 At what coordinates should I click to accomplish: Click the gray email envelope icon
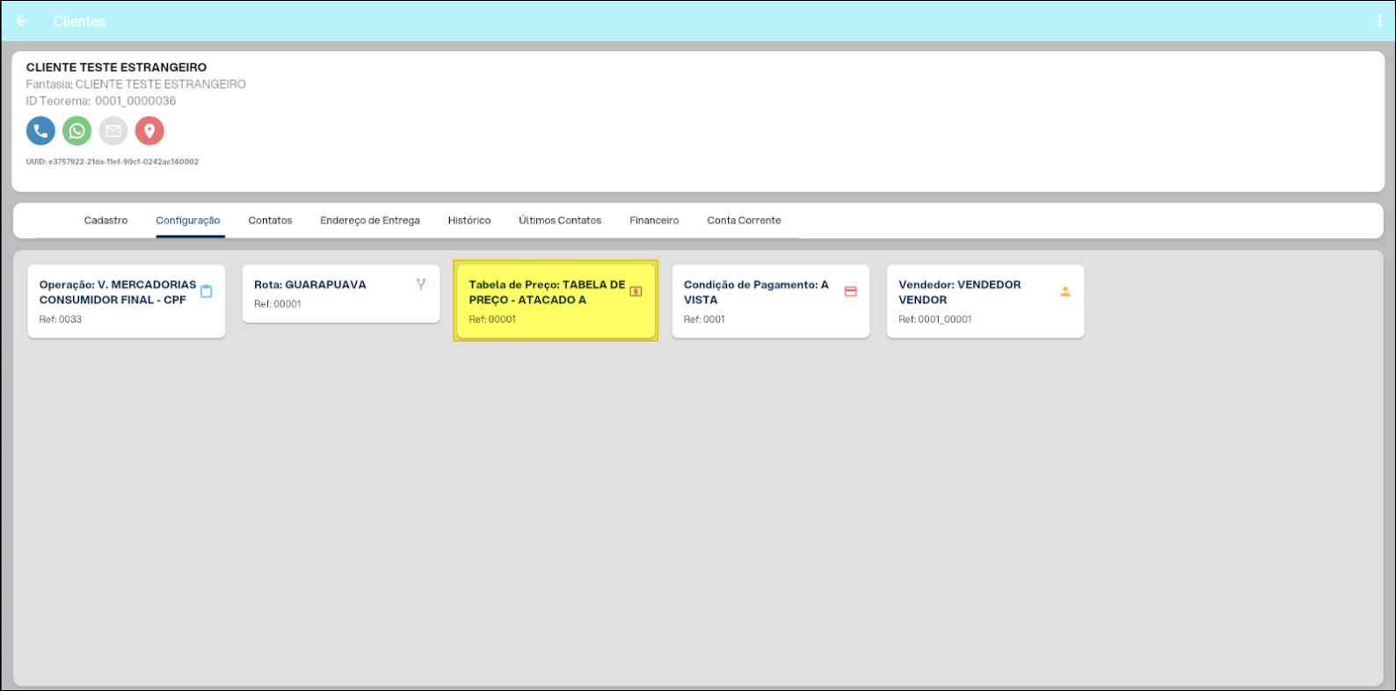point(113,131)
